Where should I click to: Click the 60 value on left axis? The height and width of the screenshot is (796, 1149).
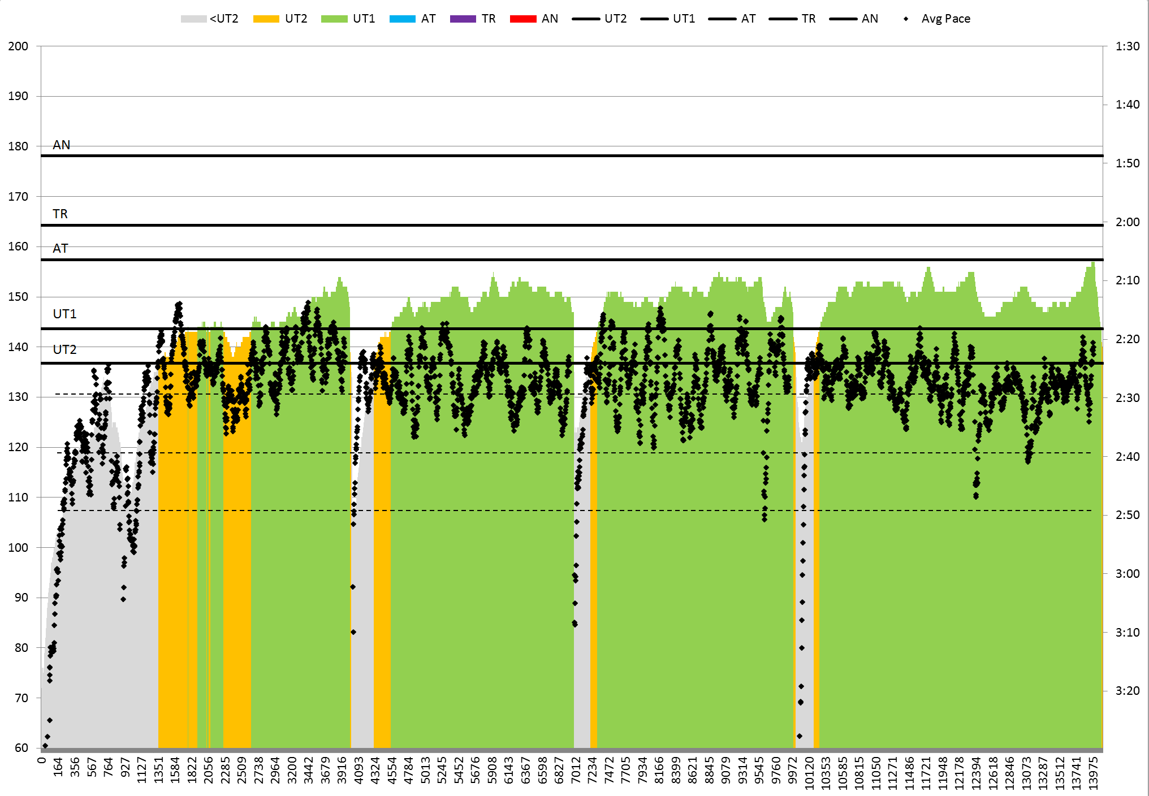[x=21, y=747]
